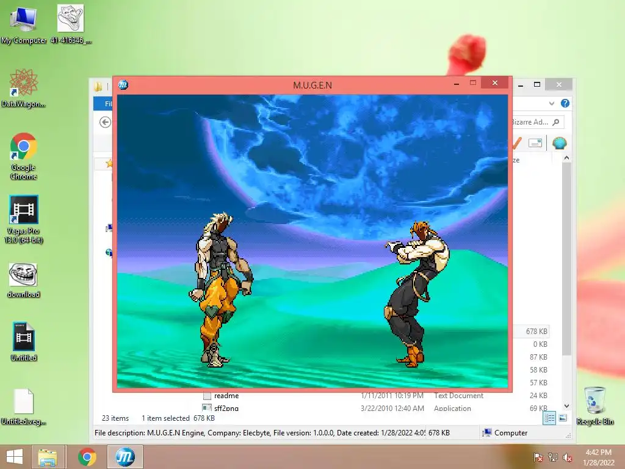
Task: Click the 678 KB size cell in file list
Action: 536,332
